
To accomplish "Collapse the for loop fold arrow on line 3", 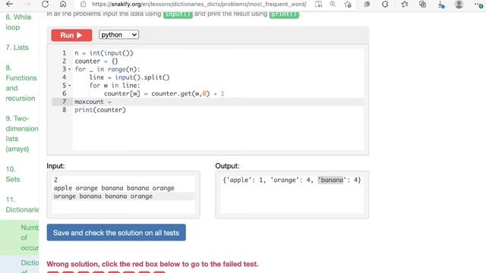I will (x=69, y=69).
